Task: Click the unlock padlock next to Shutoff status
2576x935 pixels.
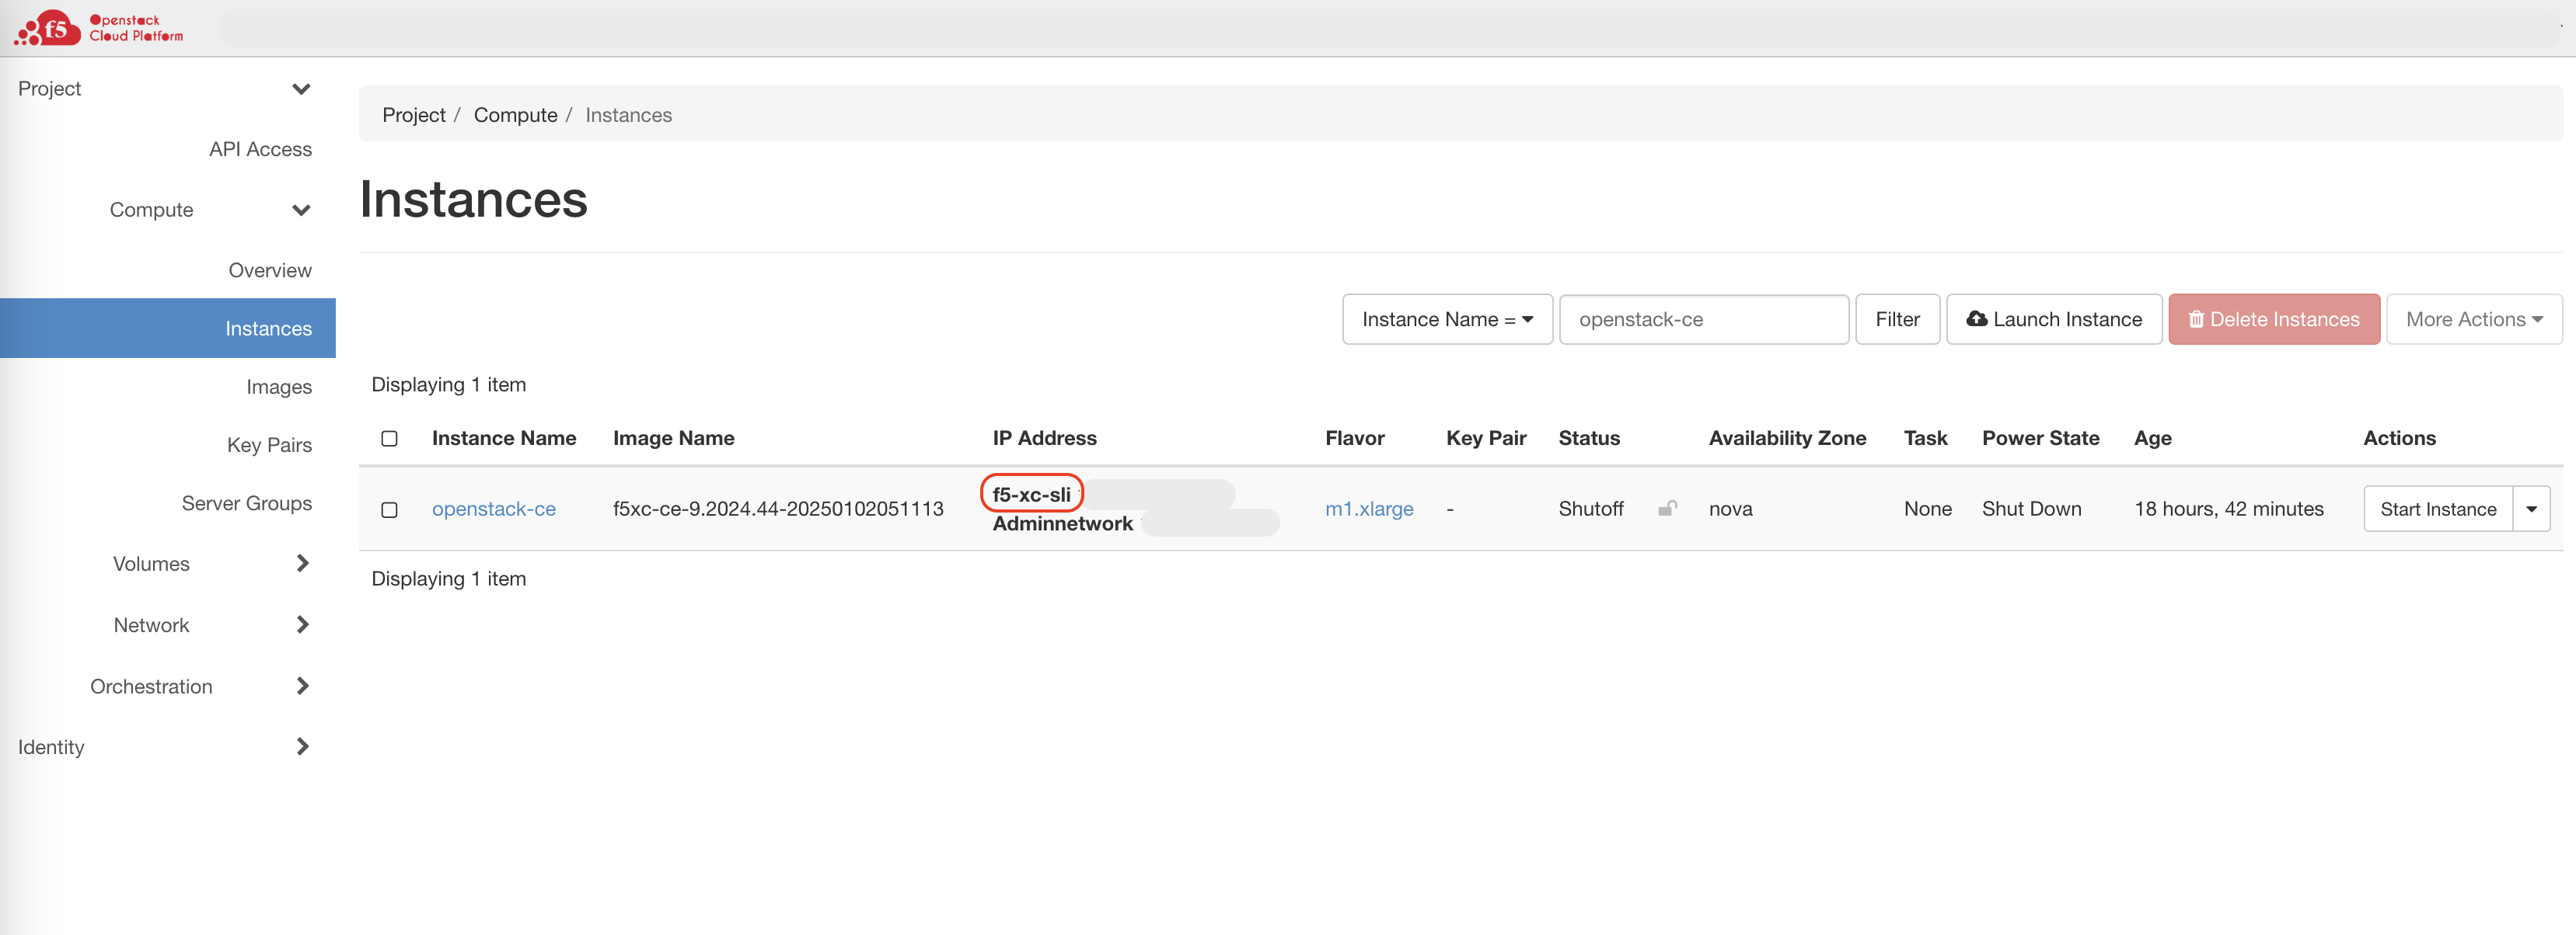Action: point(1667,507)
